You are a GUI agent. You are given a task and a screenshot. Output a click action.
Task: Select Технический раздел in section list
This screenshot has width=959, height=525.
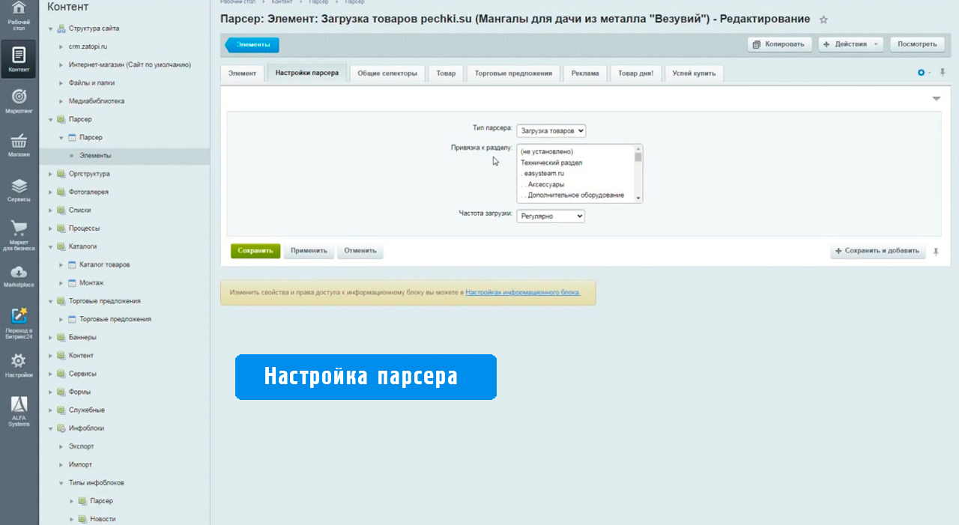pos(551,163)
